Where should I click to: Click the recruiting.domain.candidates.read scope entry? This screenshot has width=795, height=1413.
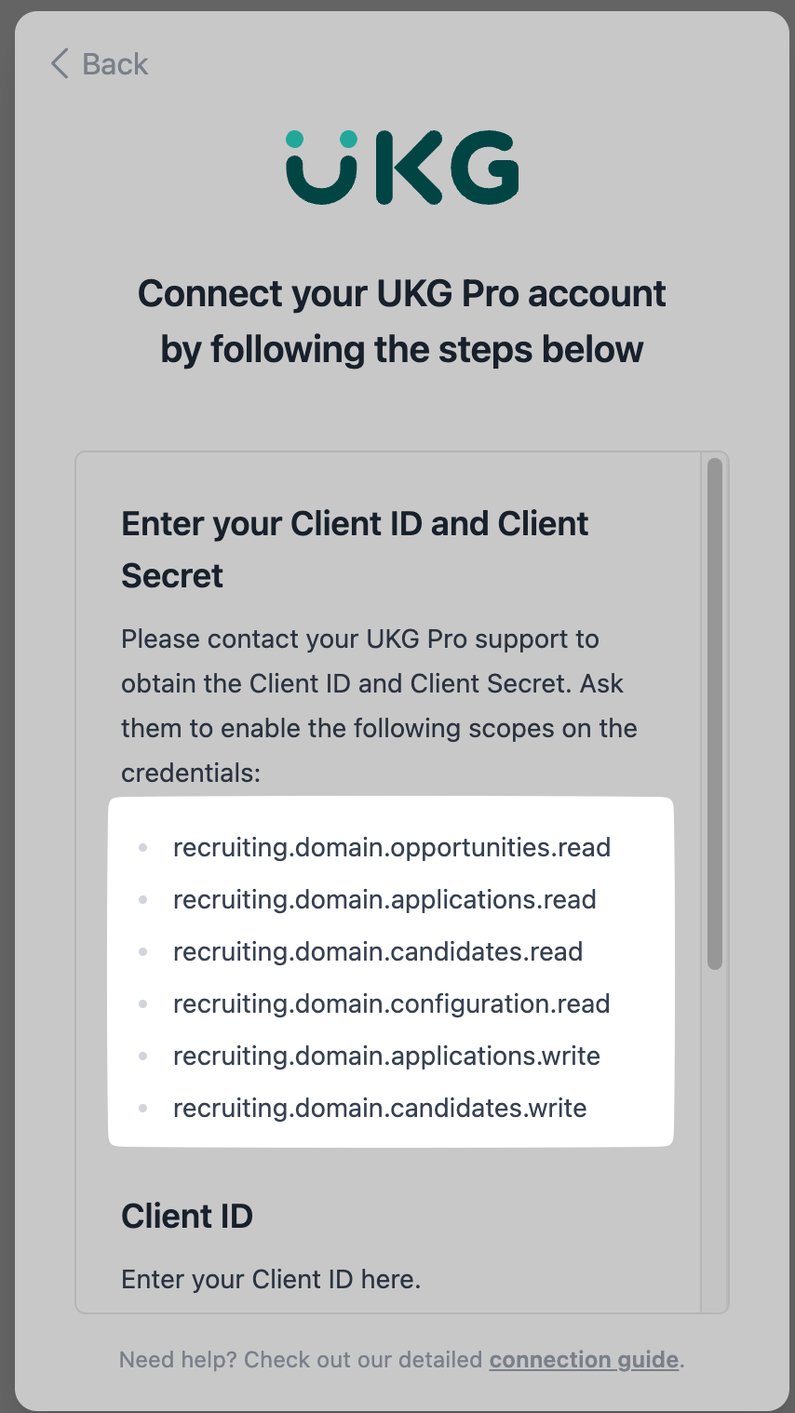point(378,952)
